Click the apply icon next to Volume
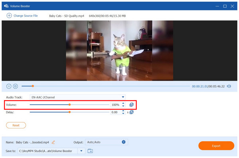239x158 pixels. tap(131, 105)
